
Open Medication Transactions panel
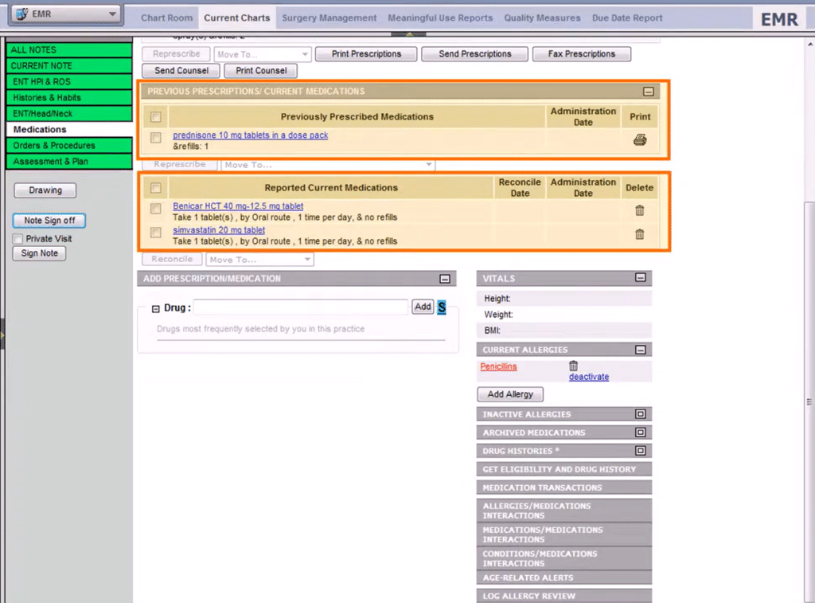pyautogui.click(x=564, y=487)
